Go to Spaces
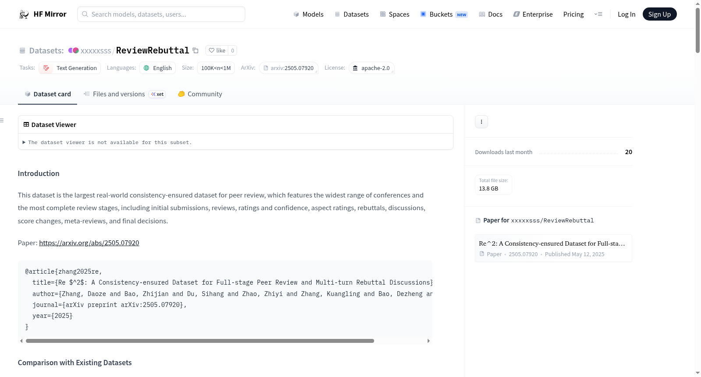 [x=395, y=14]
